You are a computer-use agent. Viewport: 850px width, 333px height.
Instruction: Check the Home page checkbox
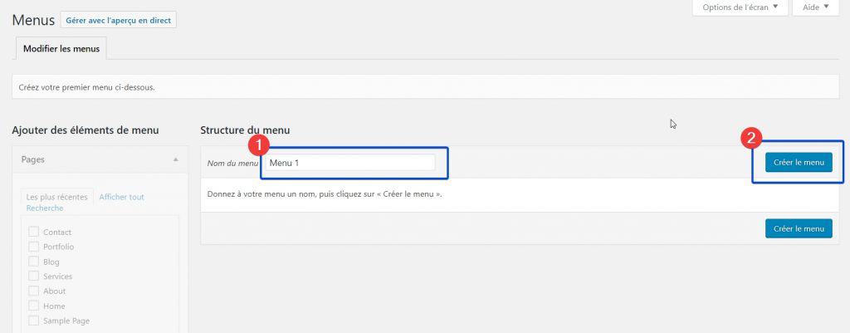[33, 306]
